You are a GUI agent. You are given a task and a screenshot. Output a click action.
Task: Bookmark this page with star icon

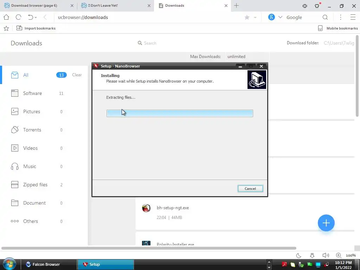247,18
